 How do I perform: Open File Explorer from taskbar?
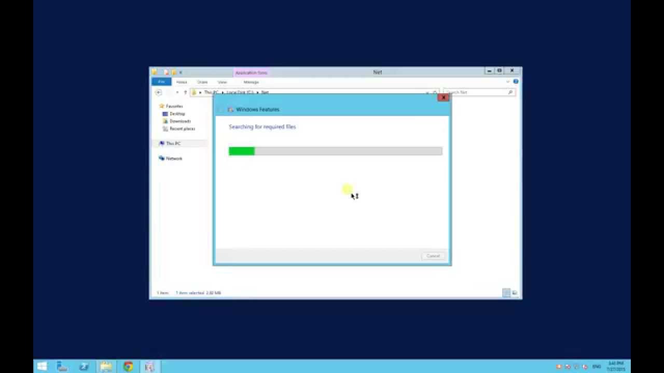106,366
